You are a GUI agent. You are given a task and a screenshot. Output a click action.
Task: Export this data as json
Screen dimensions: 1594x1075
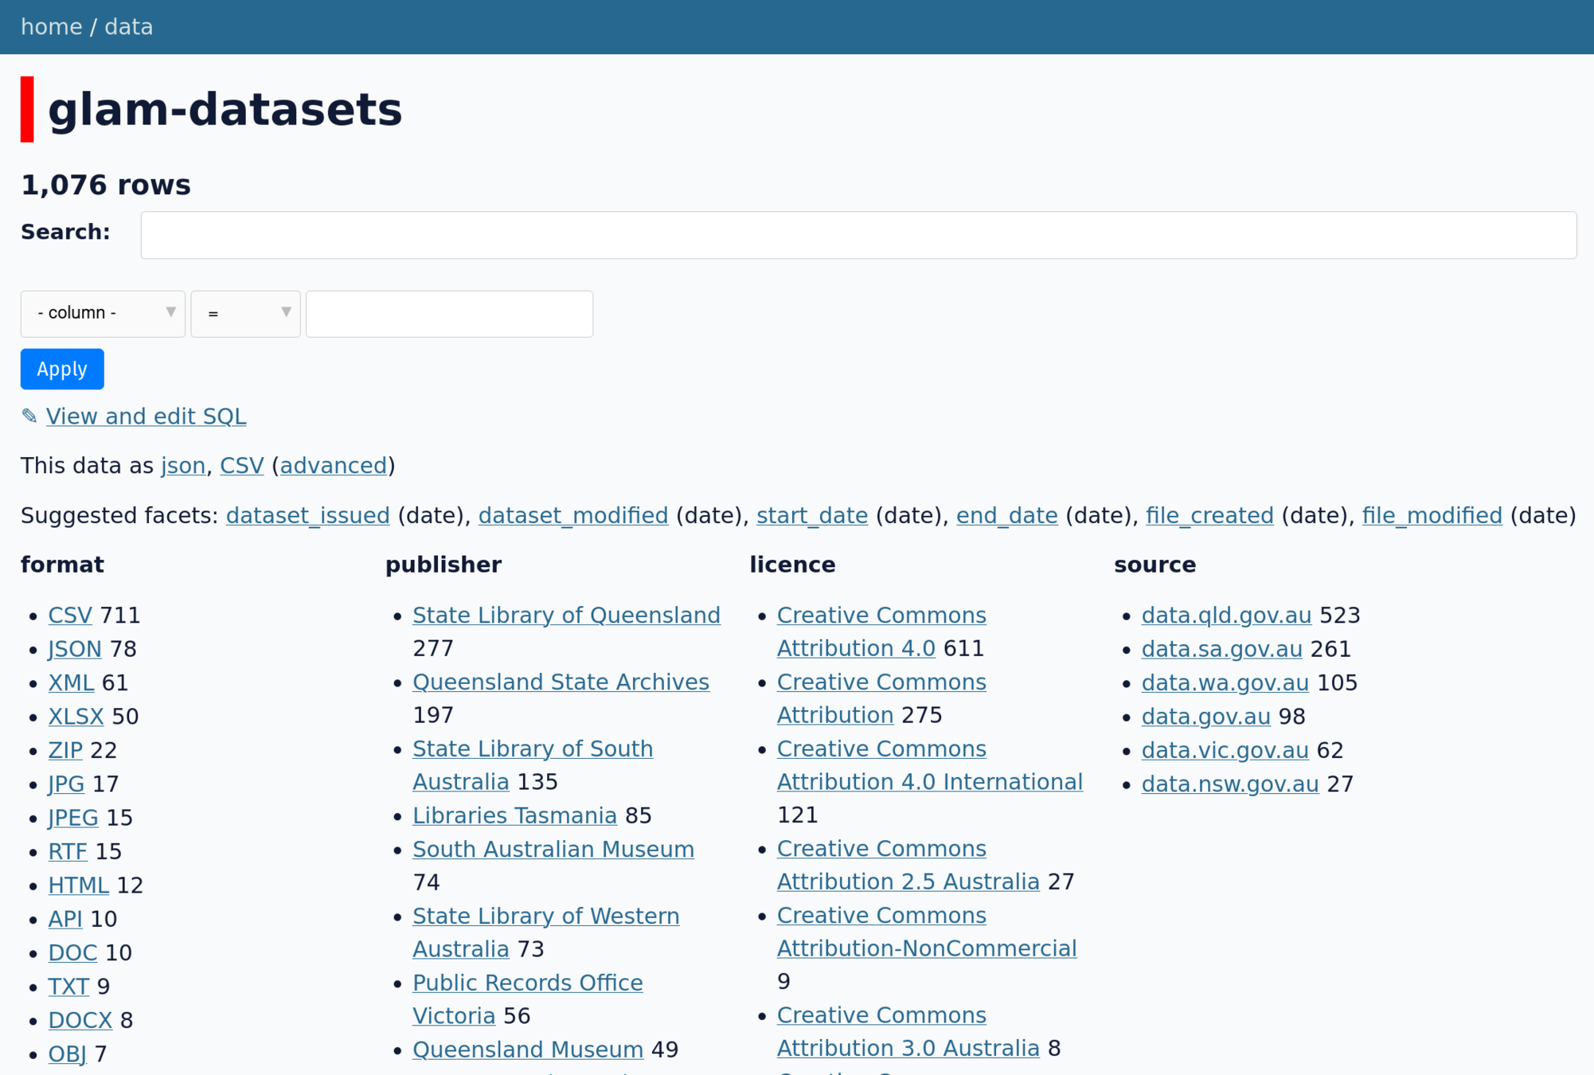(182, 466)
